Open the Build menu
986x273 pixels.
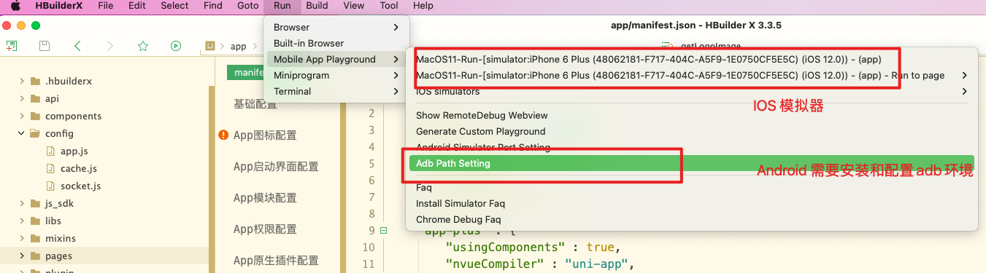(317, 6)
